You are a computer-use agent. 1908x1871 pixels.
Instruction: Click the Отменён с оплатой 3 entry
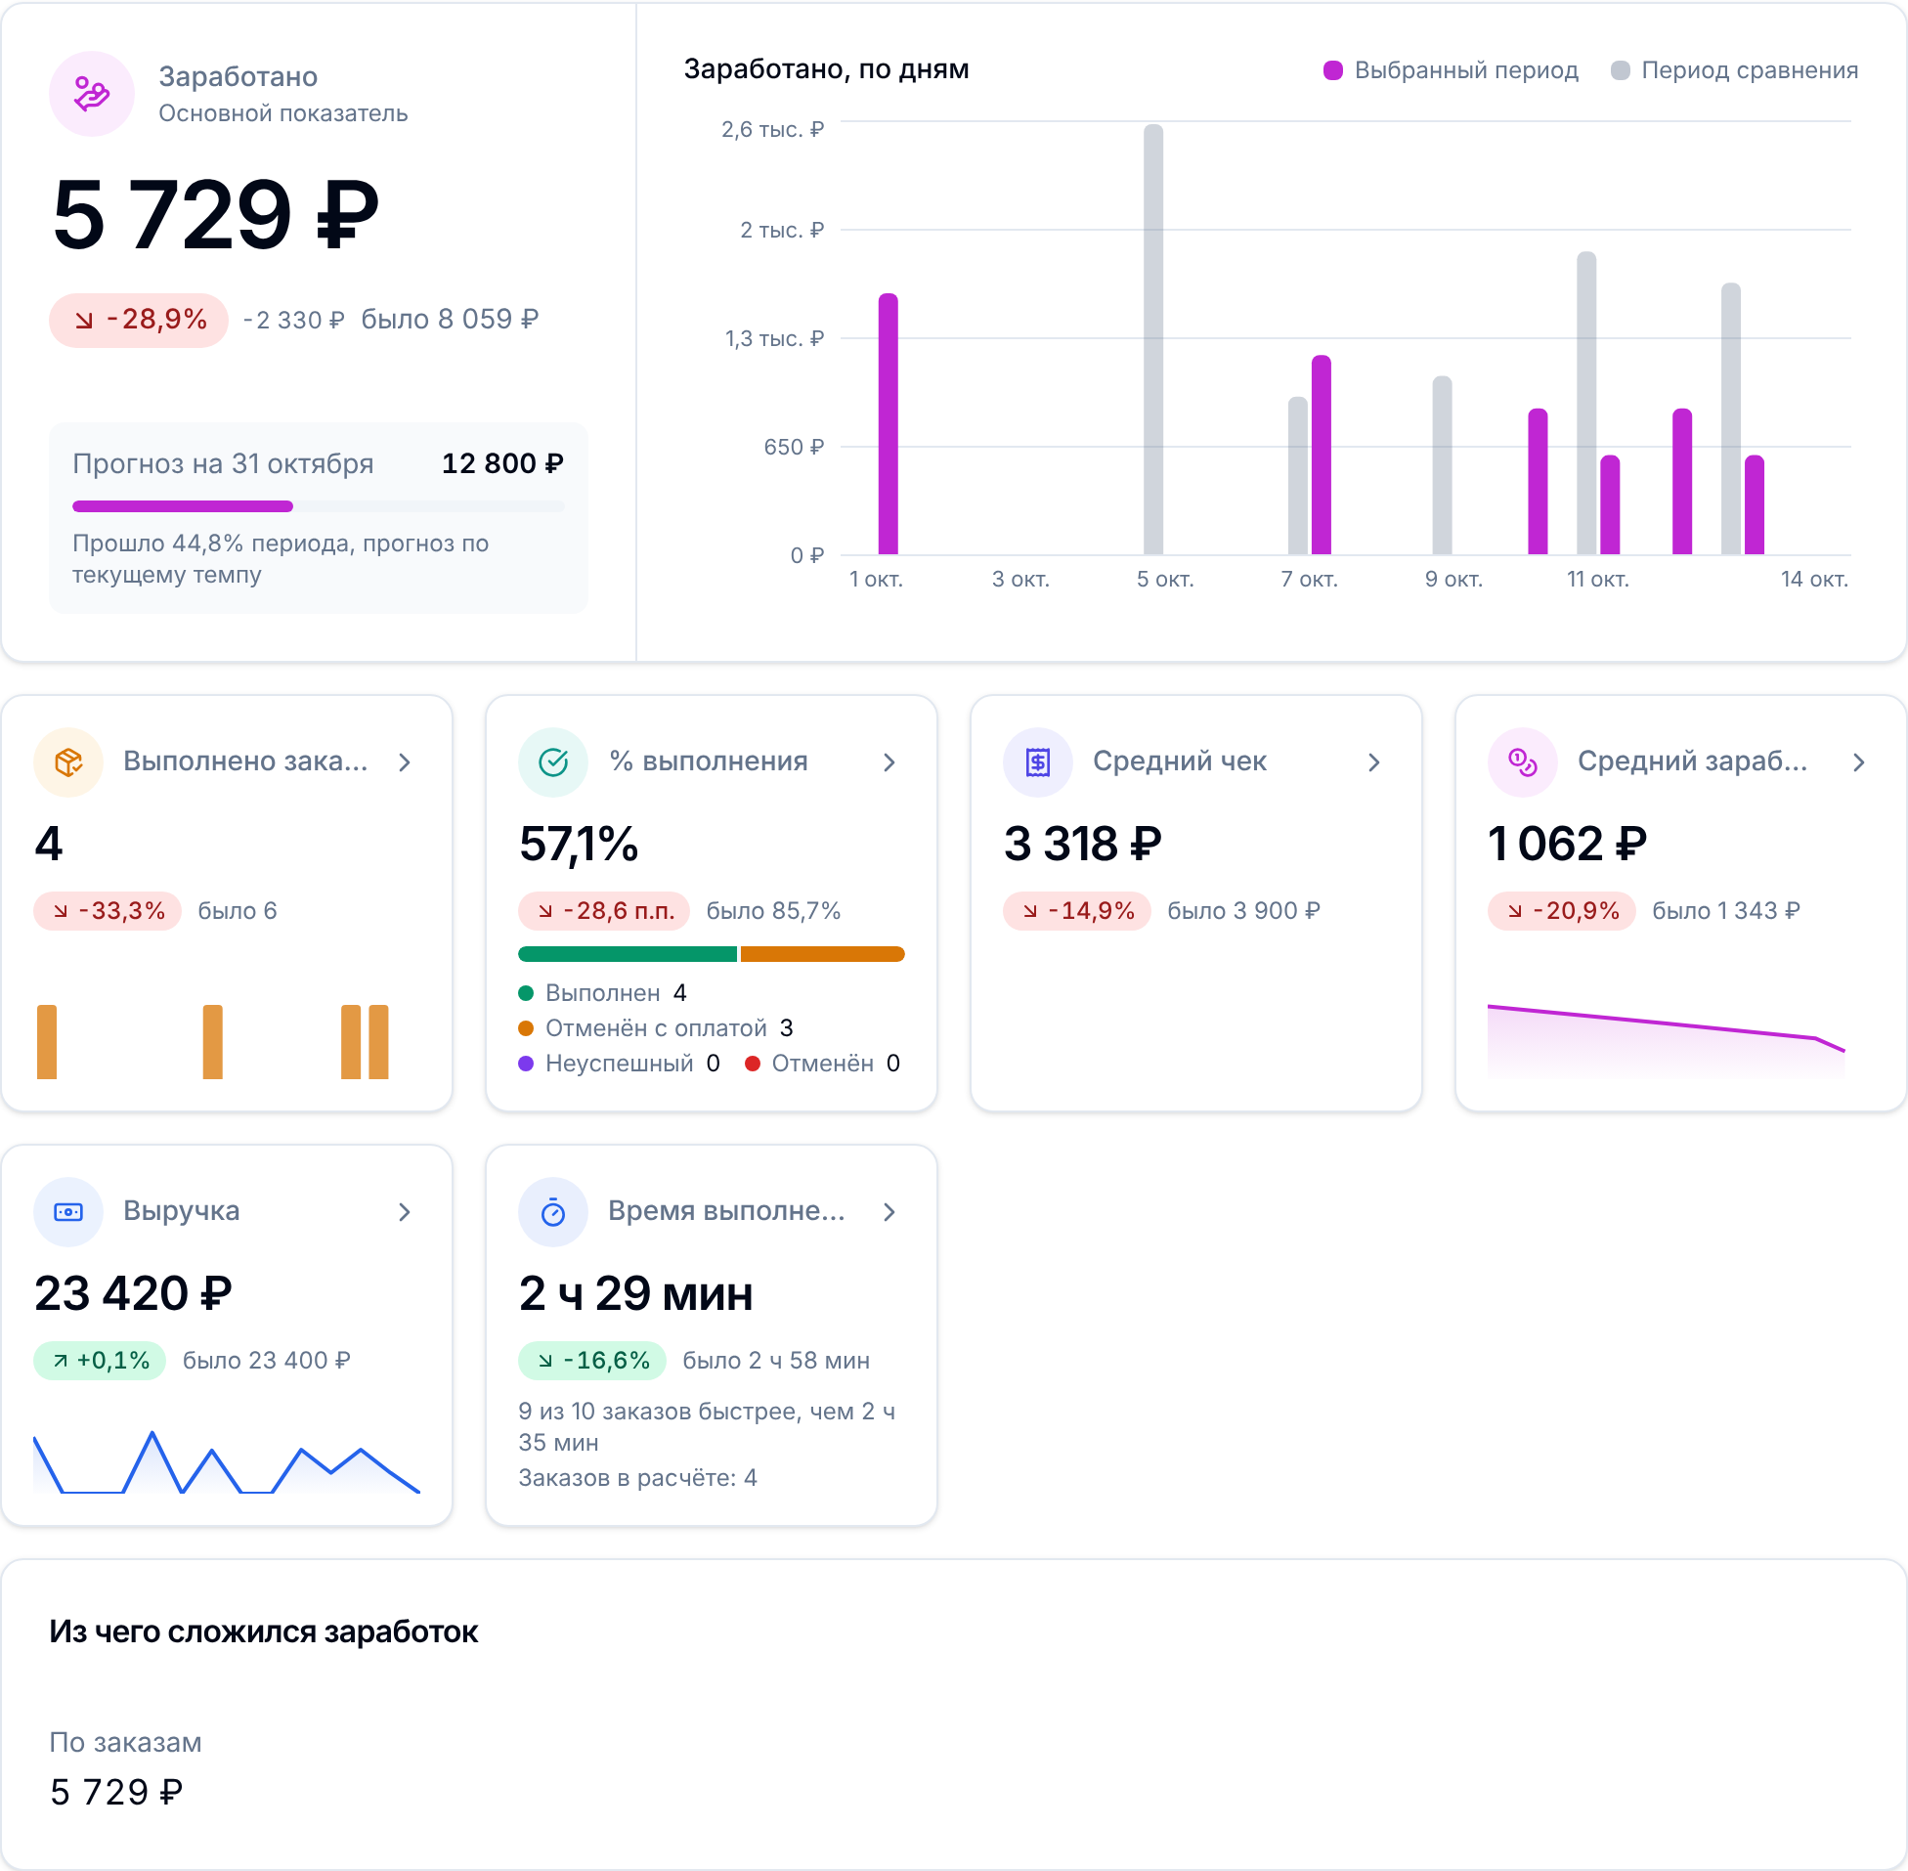[655, 1027]
